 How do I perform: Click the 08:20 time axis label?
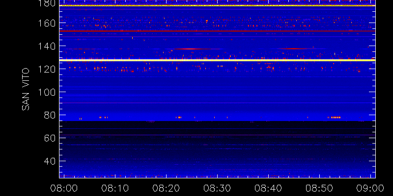[166, 188]
